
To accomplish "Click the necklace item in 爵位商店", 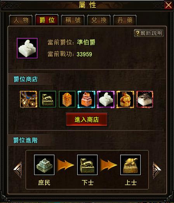I will click(x=28, y=99).
